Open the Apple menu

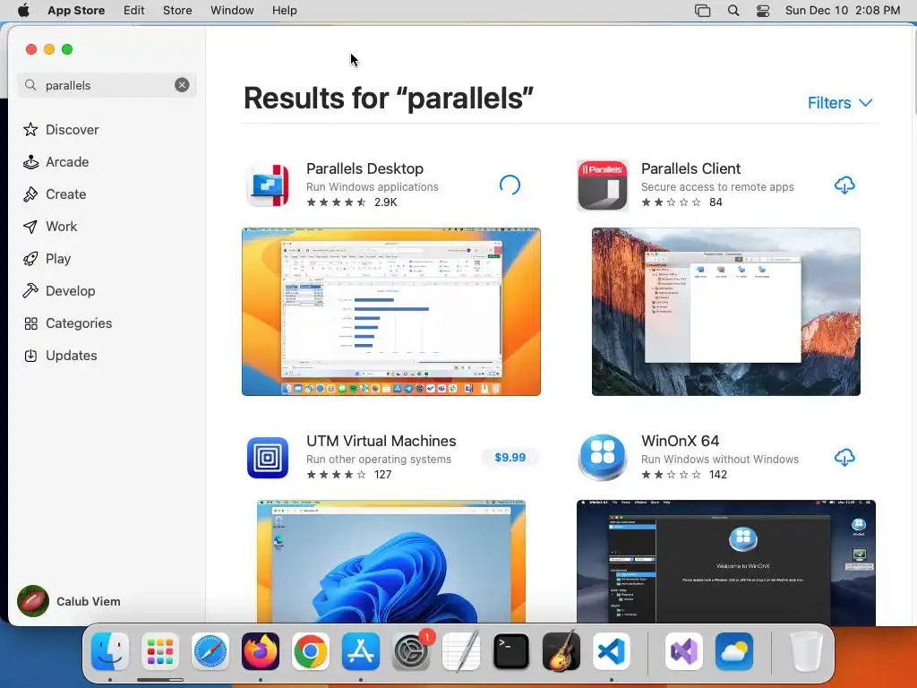[x=23, y=11]
